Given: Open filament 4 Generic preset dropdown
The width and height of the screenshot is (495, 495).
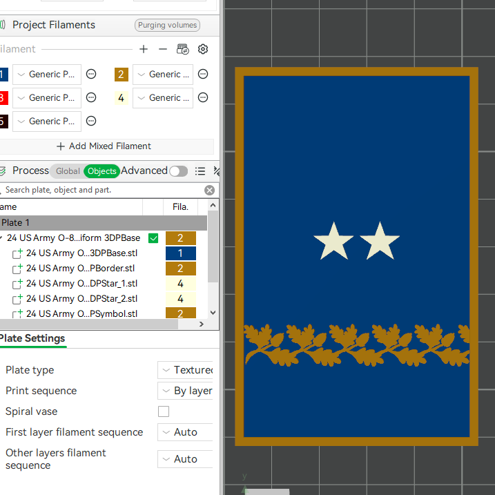Looking at the screenshot, I should 162,98.
